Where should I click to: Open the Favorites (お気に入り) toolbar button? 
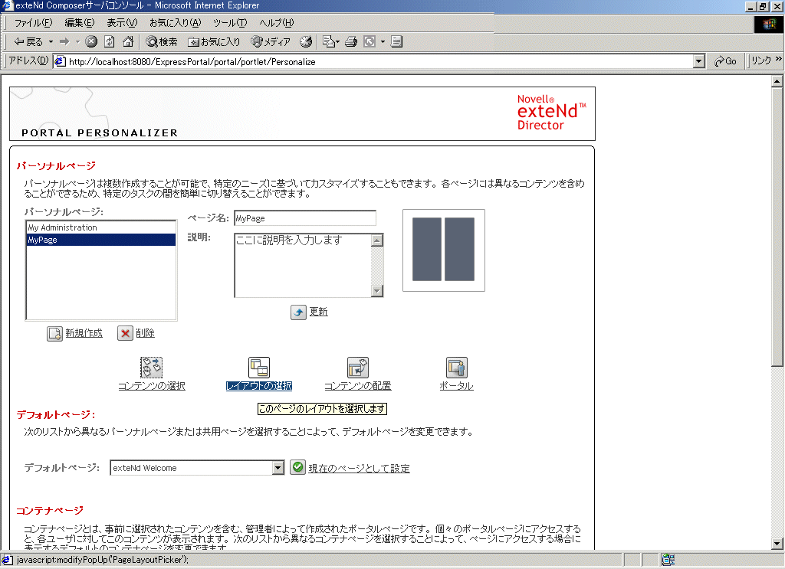[x=214, y=42]
